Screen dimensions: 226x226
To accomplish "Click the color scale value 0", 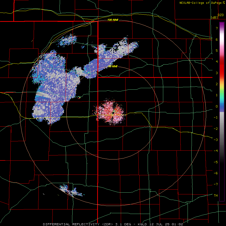I will [x=217, y=106].
